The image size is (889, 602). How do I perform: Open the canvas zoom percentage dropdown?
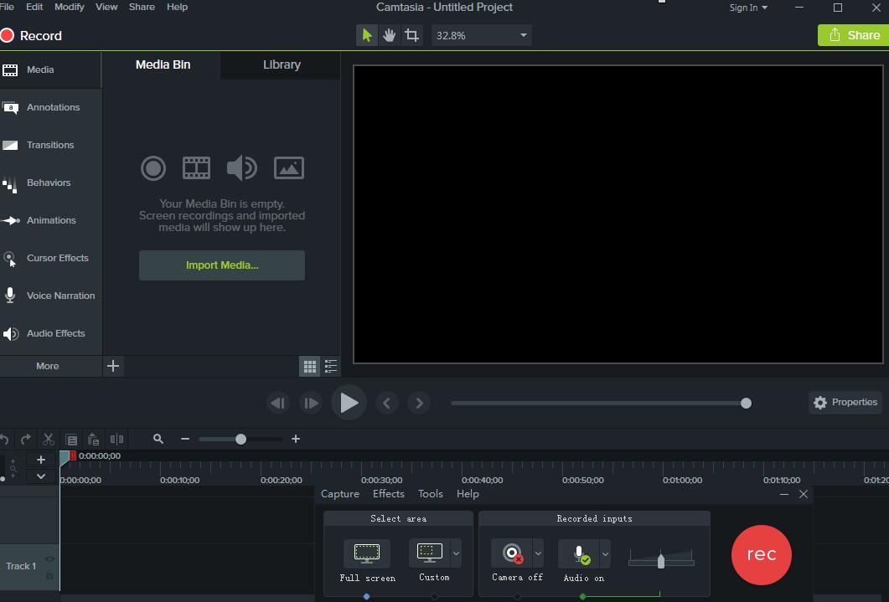tap(480, 34)
